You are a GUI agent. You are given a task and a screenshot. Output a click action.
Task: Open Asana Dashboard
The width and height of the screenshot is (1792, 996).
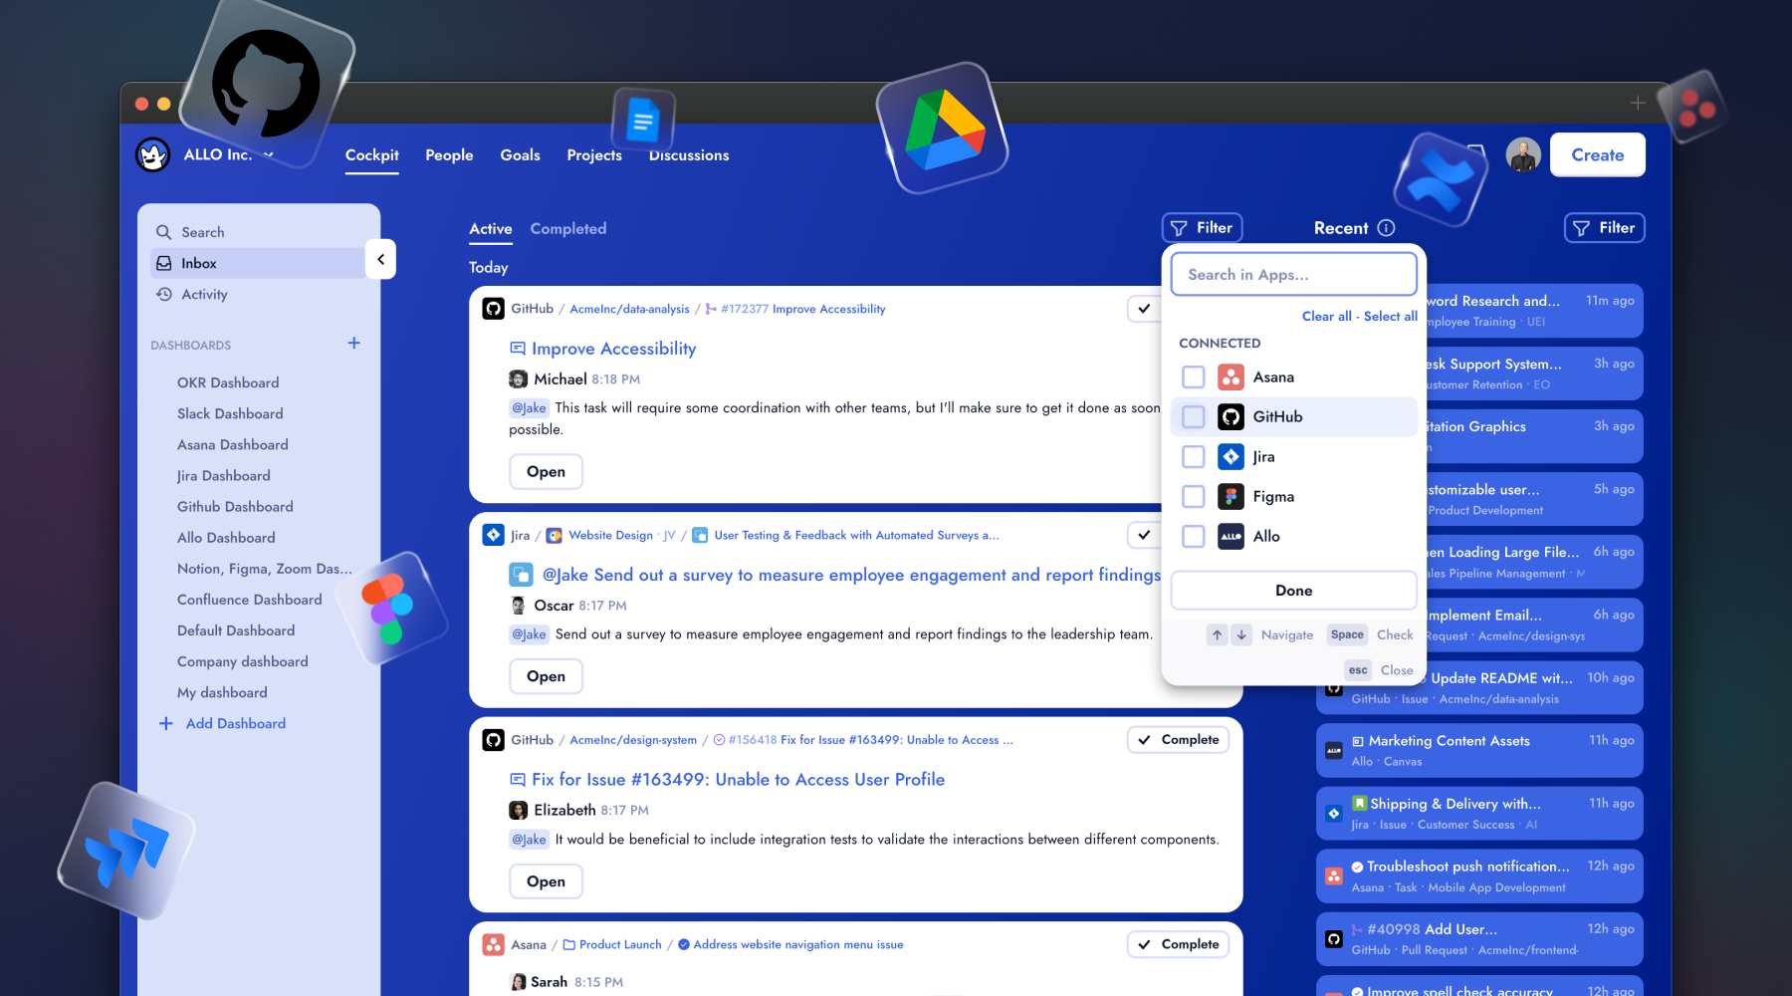point(233,444)
